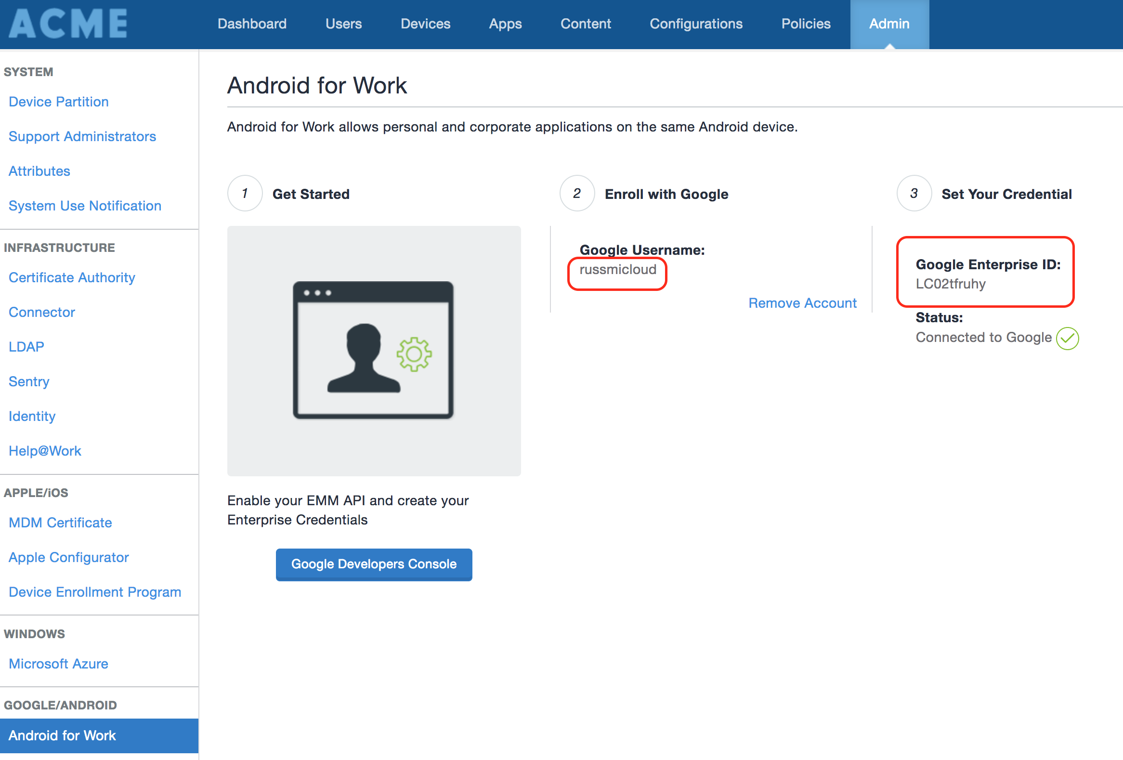Open the Microsoft Azure settings
The width and height of the screenshot is (1123, 760).
[58, 663]
